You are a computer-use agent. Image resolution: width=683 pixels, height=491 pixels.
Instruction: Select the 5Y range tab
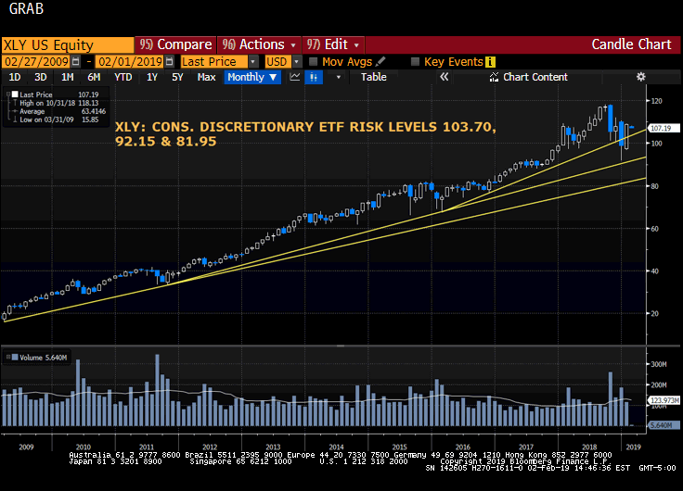[x=177, y=78]
